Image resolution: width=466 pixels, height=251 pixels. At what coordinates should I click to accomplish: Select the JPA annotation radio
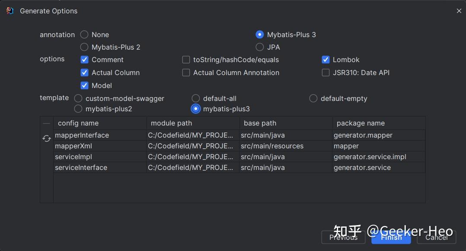point(260,47)
